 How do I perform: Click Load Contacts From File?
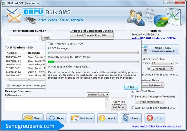pos(91,36)
